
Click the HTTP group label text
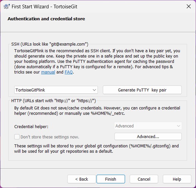coord(53,101)
